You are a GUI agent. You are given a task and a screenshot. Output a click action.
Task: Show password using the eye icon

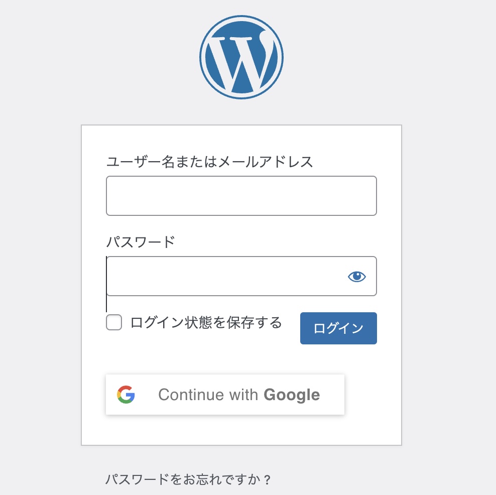[356, 276]
